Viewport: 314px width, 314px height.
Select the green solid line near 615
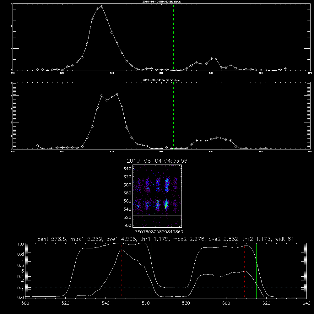tap(256, 270)
